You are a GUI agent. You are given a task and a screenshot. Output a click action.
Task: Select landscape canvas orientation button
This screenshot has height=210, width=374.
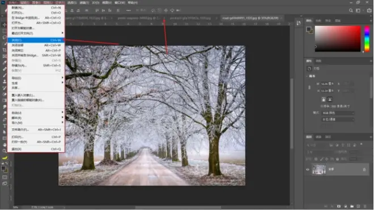(x=330, y=100)
